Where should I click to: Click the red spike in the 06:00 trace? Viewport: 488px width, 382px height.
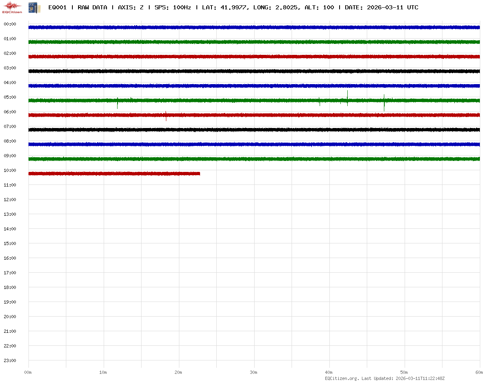click(x=166, y=116)
